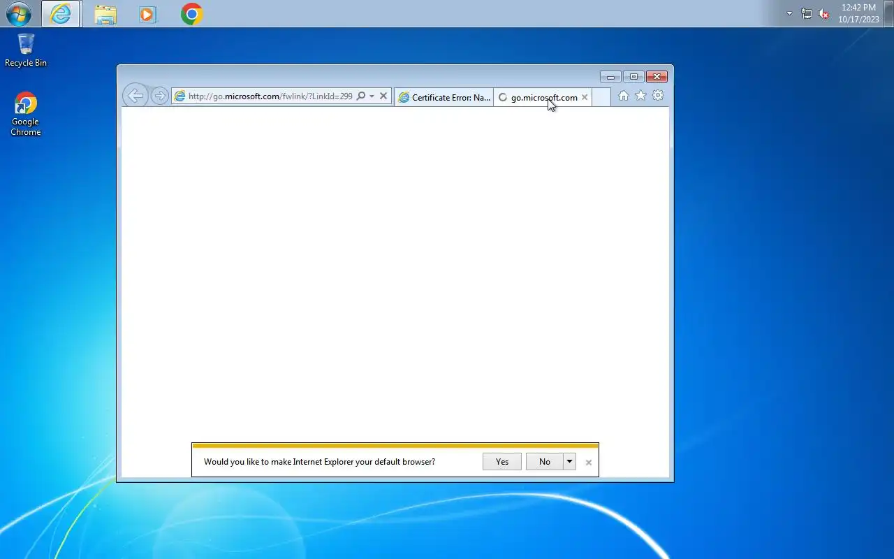
Task: Dismiss the default browser notification bar
Action: pyautogui.click(x=589, y=462)
